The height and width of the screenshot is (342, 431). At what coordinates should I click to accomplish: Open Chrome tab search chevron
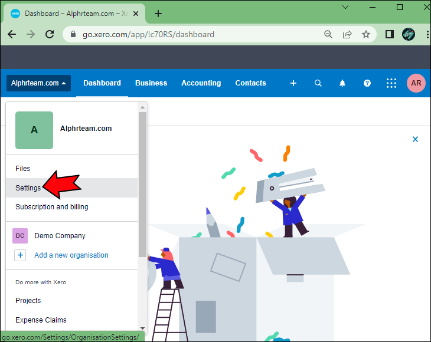pyautogui.click(x=345, y=7)
